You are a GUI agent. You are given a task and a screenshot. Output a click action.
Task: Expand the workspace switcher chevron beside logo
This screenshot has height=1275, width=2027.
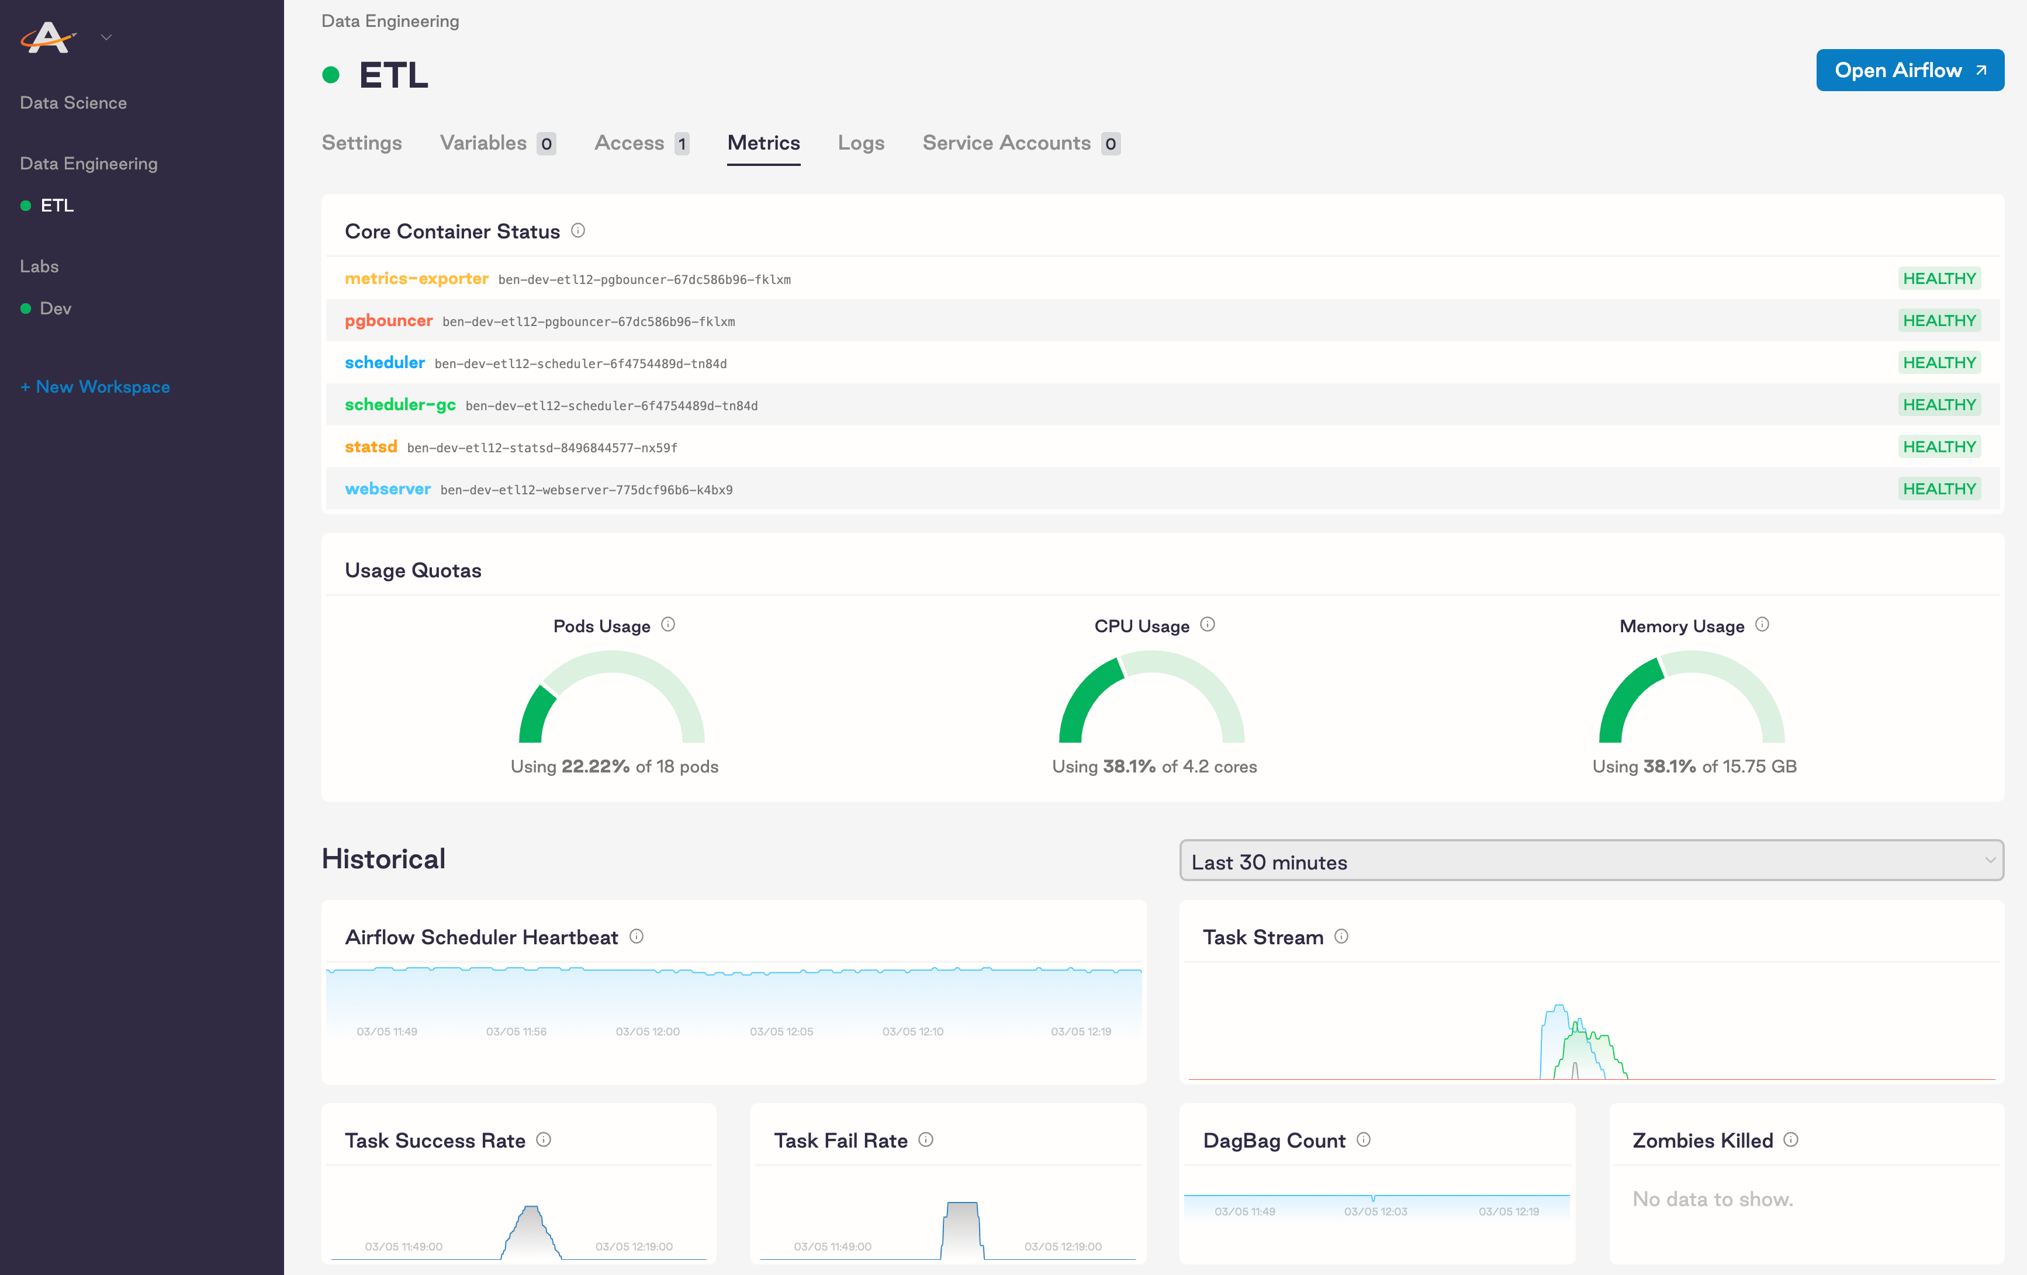(x=106, y=37)
